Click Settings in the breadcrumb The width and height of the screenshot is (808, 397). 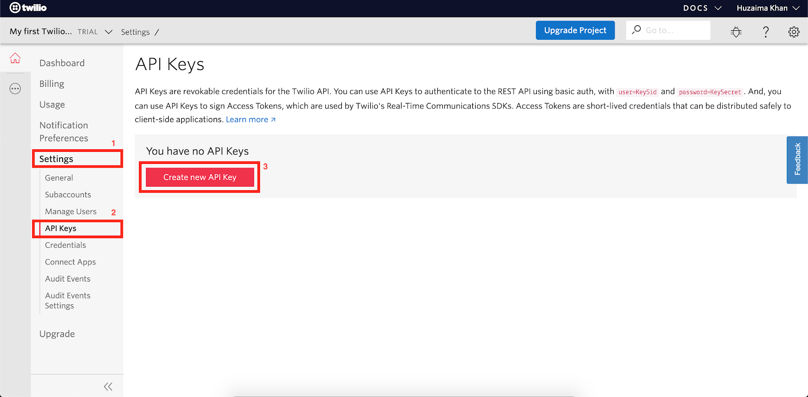(135, 32)
